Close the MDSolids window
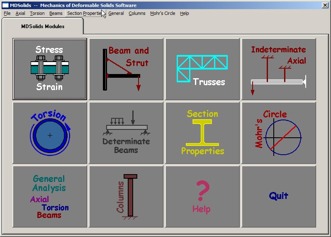331x237 pixels. (x=325, y=5)
